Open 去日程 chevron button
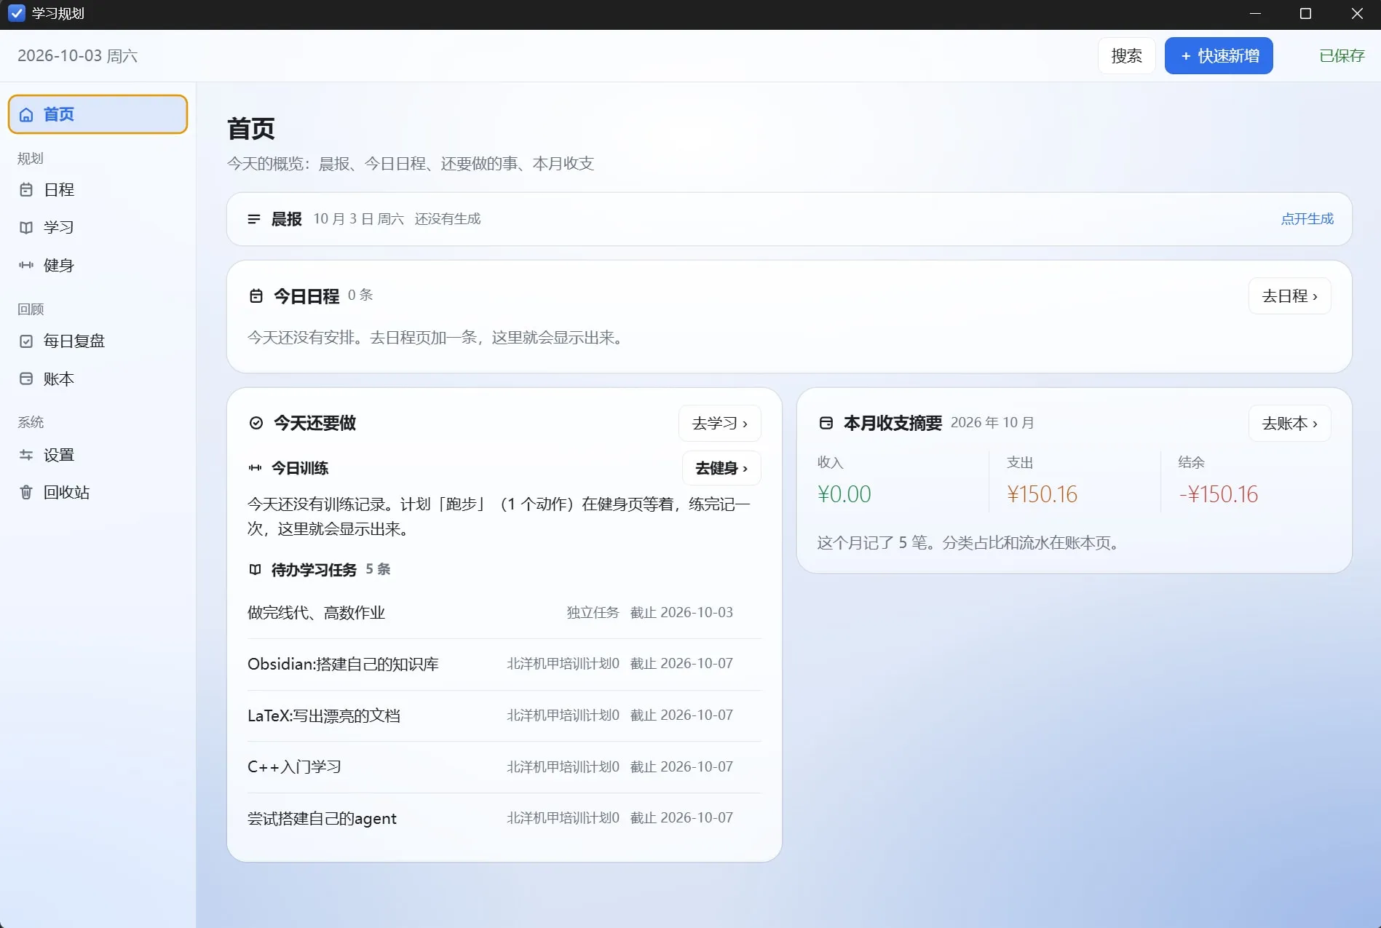1381x928 pixels. (x=1289, y=296)
